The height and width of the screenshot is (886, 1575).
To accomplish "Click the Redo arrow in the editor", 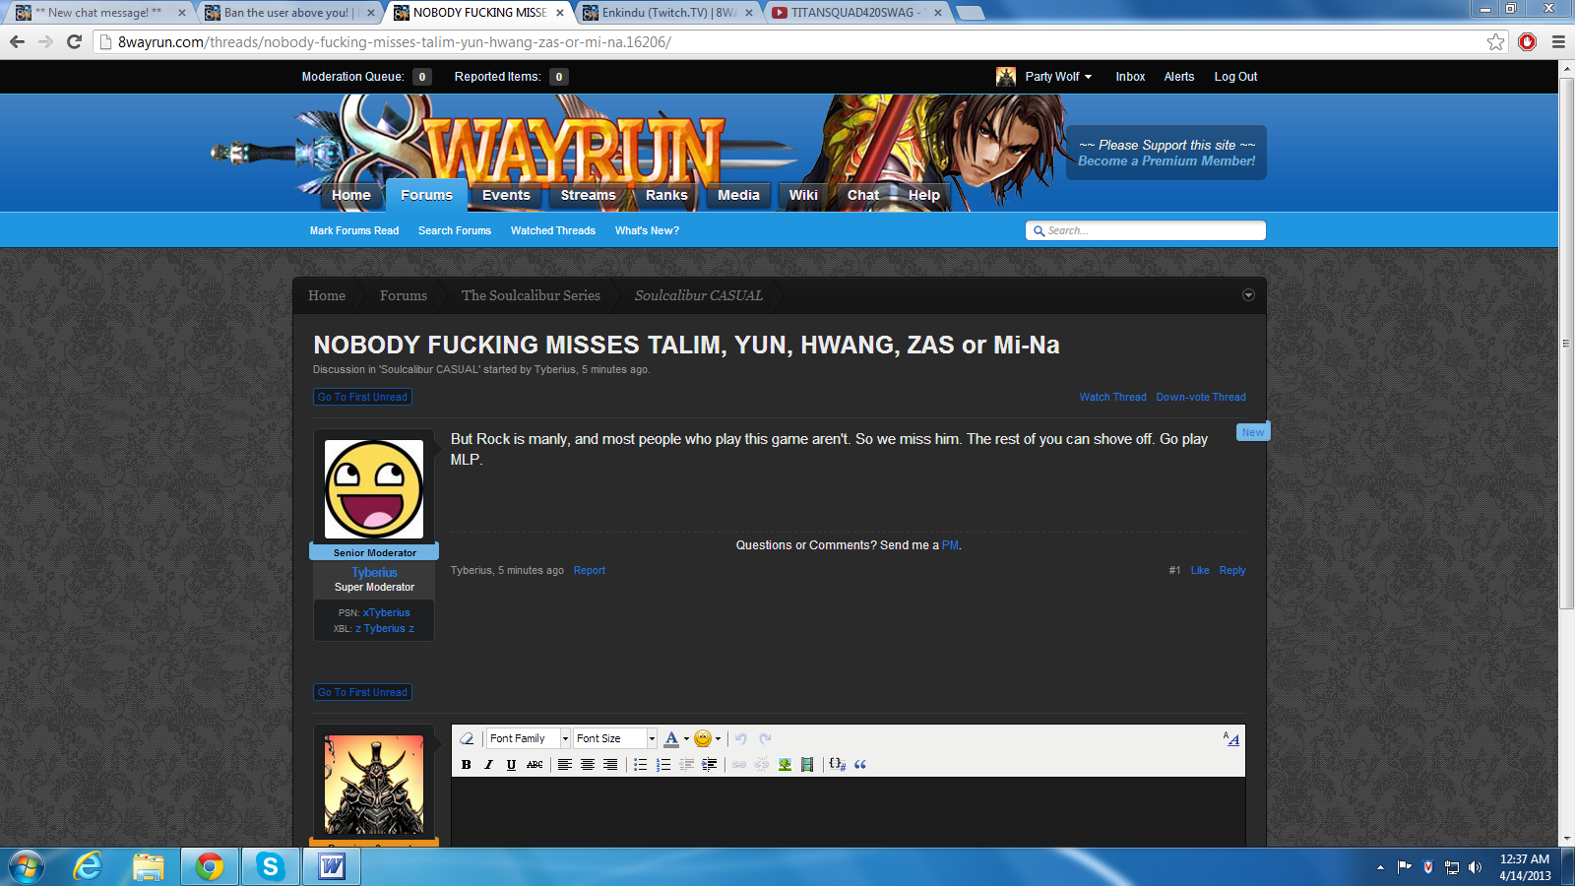I will [765, 738].
